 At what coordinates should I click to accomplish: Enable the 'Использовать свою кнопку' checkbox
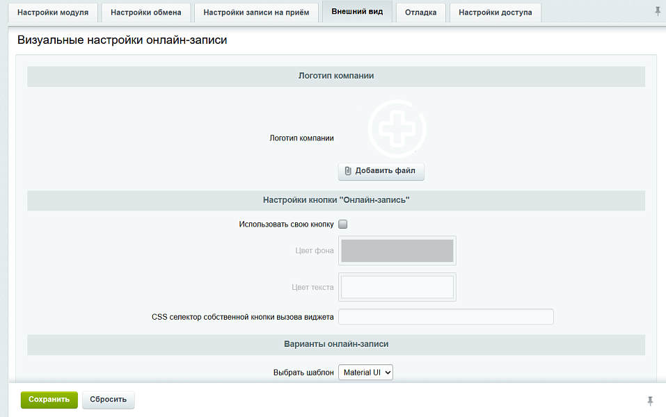342,224
